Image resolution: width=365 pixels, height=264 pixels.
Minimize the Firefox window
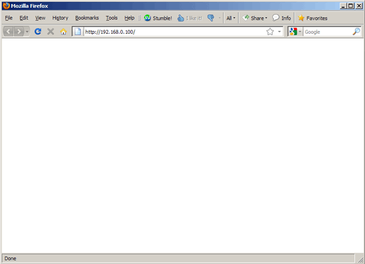tap(343, 6)
